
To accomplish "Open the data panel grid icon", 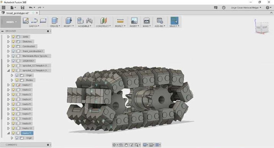I will (3, 8).
